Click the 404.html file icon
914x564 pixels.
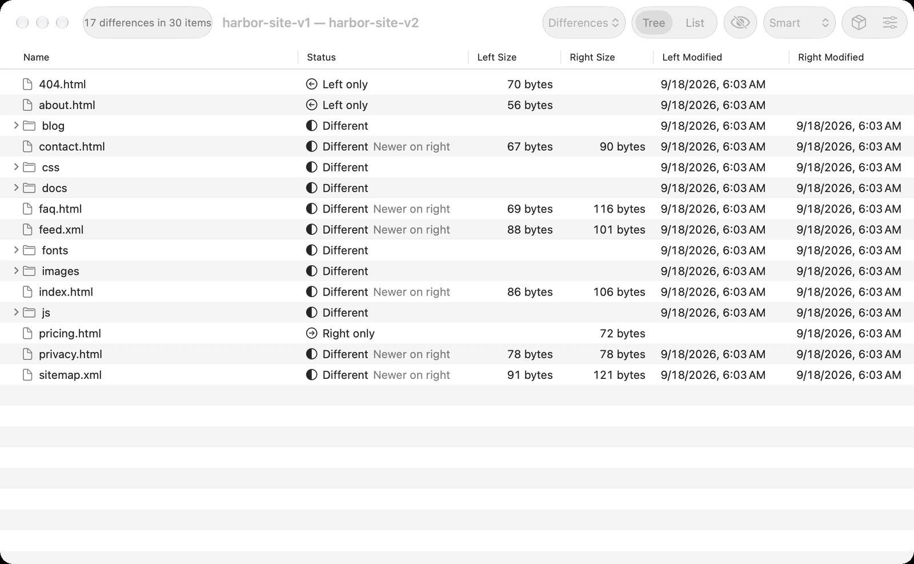pos(27,84)
